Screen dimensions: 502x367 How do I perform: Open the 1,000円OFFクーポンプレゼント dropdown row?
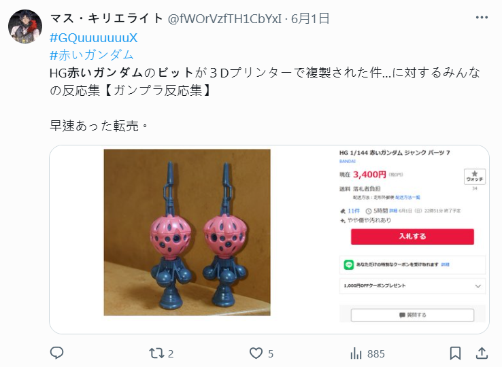pyautogui.click(x=412, y=285)
